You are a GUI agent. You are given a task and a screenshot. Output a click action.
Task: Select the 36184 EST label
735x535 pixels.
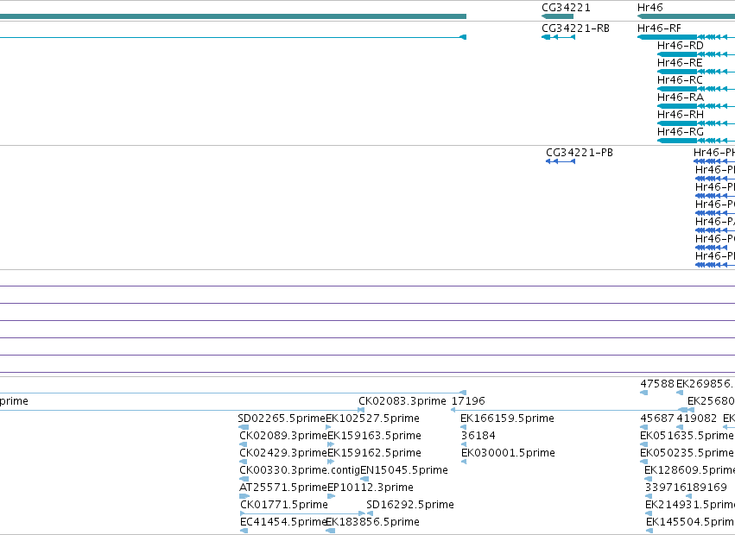click(x=478, y=436)
